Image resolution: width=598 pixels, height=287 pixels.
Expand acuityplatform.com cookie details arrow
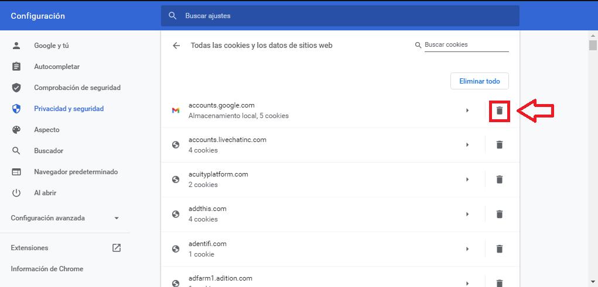click(x=467, y=179)
